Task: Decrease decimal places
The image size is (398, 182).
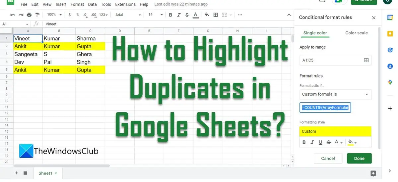Action: pyautogui.click(x=86, y=15)
